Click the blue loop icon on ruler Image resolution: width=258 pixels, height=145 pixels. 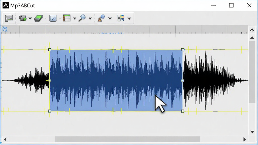click(5, 29)
